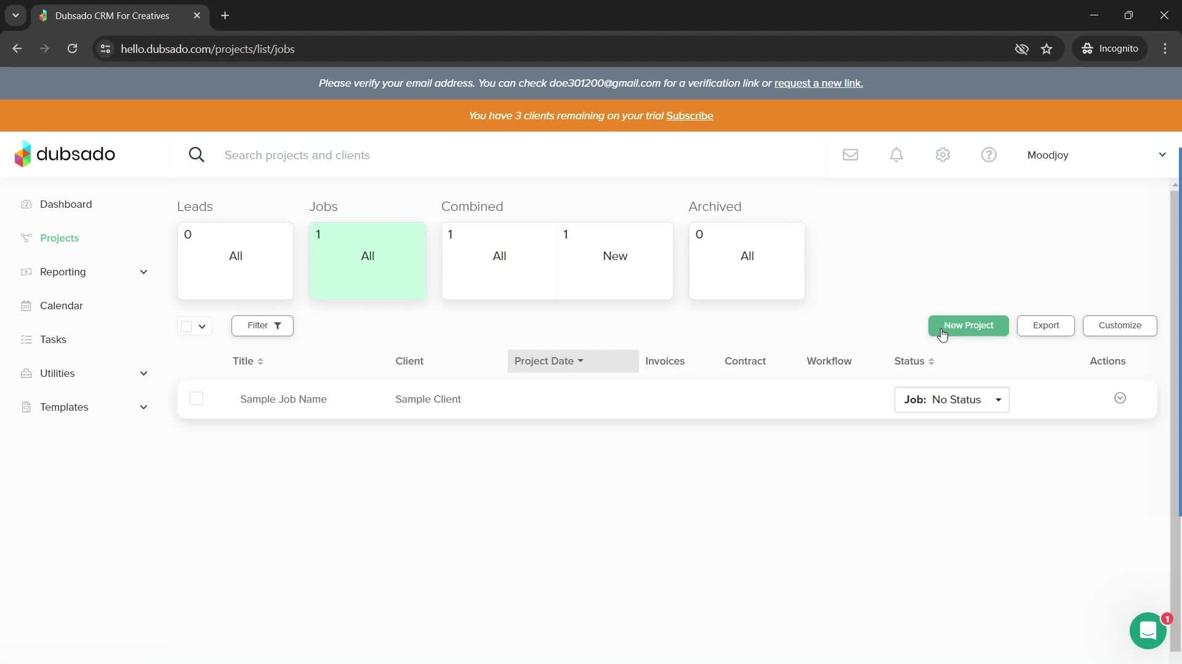Click the Client column header

(x=409, y=361)
